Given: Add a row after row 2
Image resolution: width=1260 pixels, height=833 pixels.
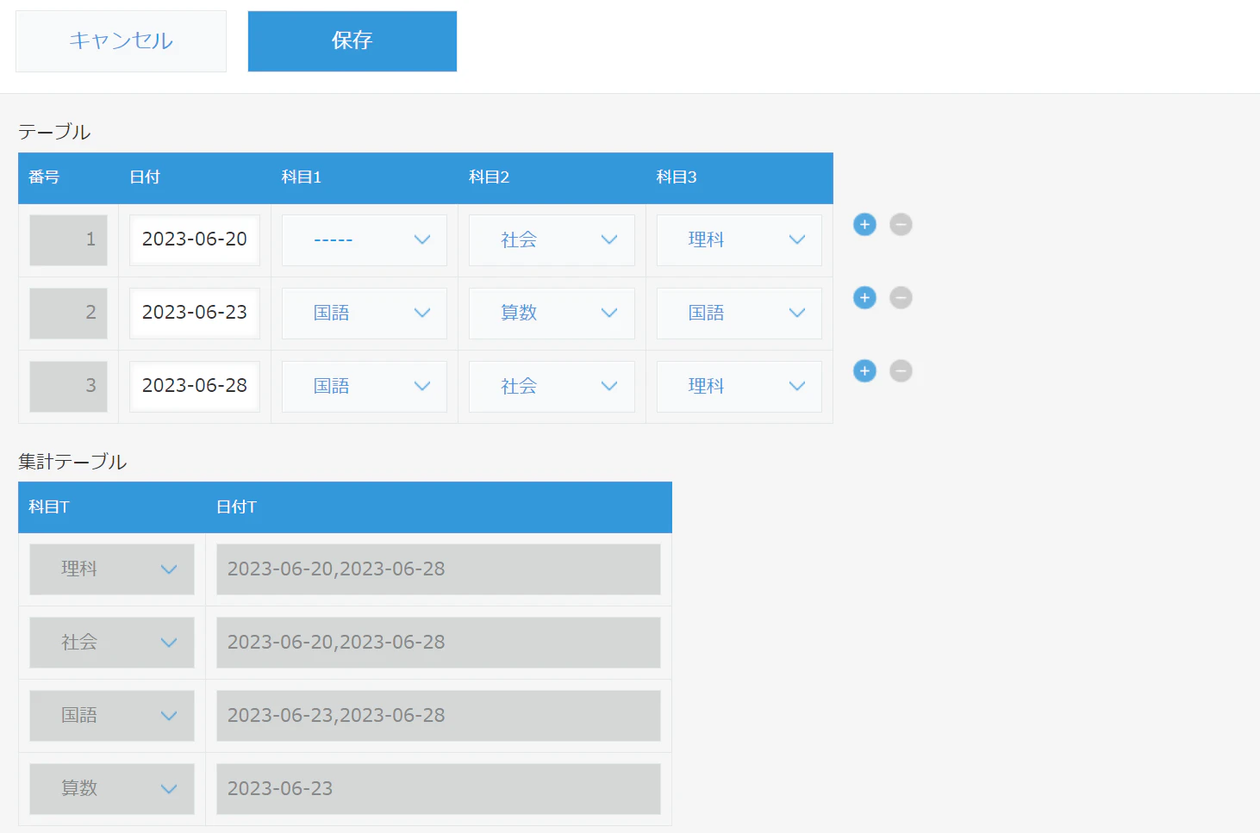Looking at the screenshot, I should coord(864,298).
